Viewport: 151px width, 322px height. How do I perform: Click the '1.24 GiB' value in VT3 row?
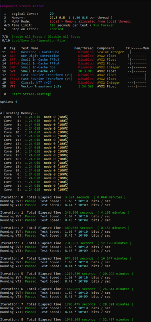coord(86,87)
